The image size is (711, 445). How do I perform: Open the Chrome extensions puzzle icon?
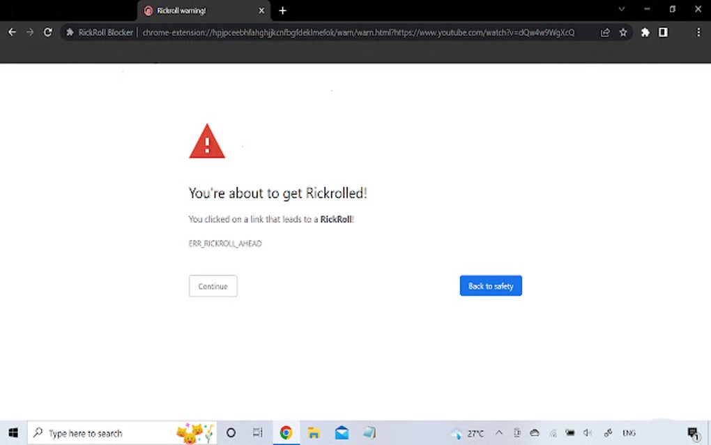click(645, 32)
